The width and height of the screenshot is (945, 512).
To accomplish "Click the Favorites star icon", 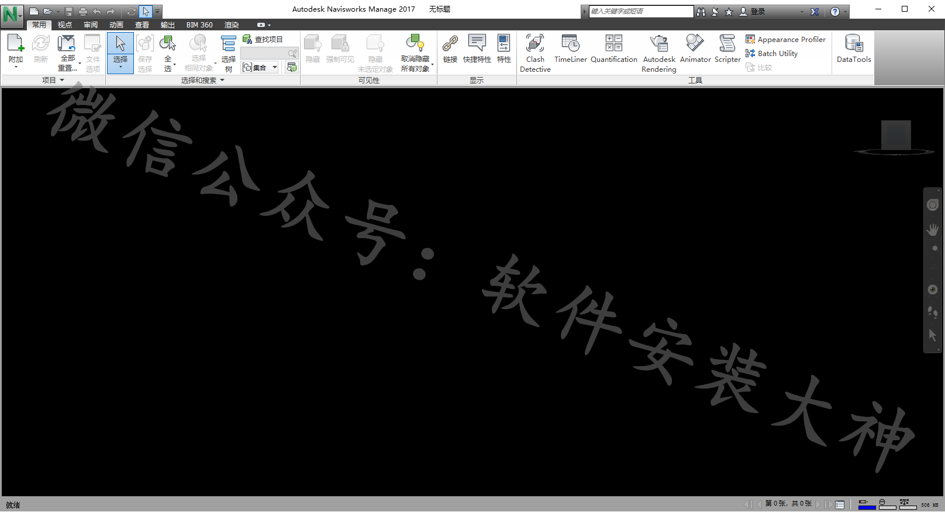I will tap(729, 12).
